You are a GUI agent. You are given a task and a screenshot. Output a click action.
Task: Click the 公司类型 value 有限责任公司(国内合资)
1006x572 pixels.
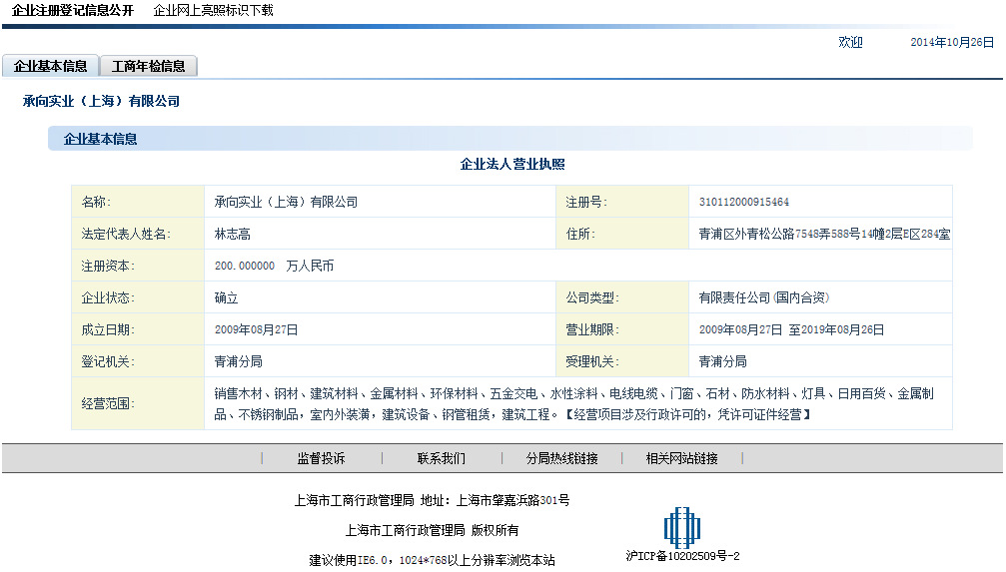pyautogui.click(x=764, y=298)
